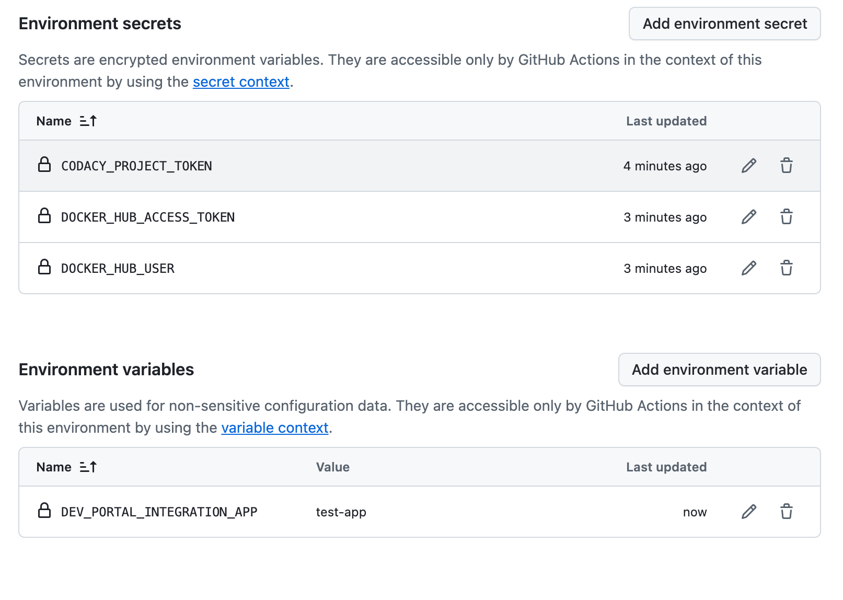Open the variable context link
Viewport: 843px width, 600px height.
click(274, 428)
